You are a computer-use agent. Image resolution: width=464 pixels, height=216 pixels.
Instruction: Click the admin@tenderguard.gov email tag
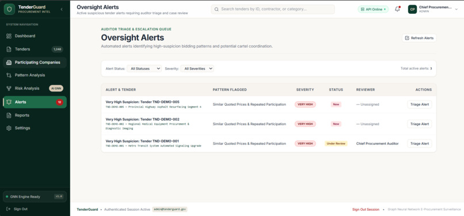pyautogui.click(x=170, y=210)
